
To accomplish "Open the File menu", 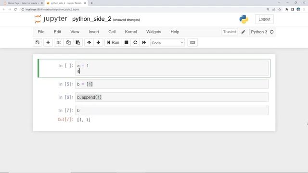I will (x=41, y=32).
